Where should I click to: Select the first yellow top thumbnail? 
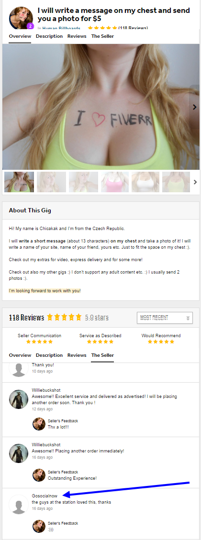19,182
